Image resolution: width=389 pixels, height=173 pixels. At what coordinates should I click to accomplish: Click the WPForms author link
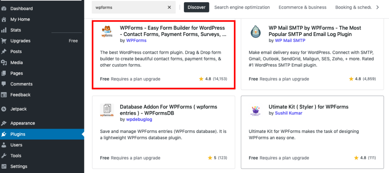click(x=136, y=40)
